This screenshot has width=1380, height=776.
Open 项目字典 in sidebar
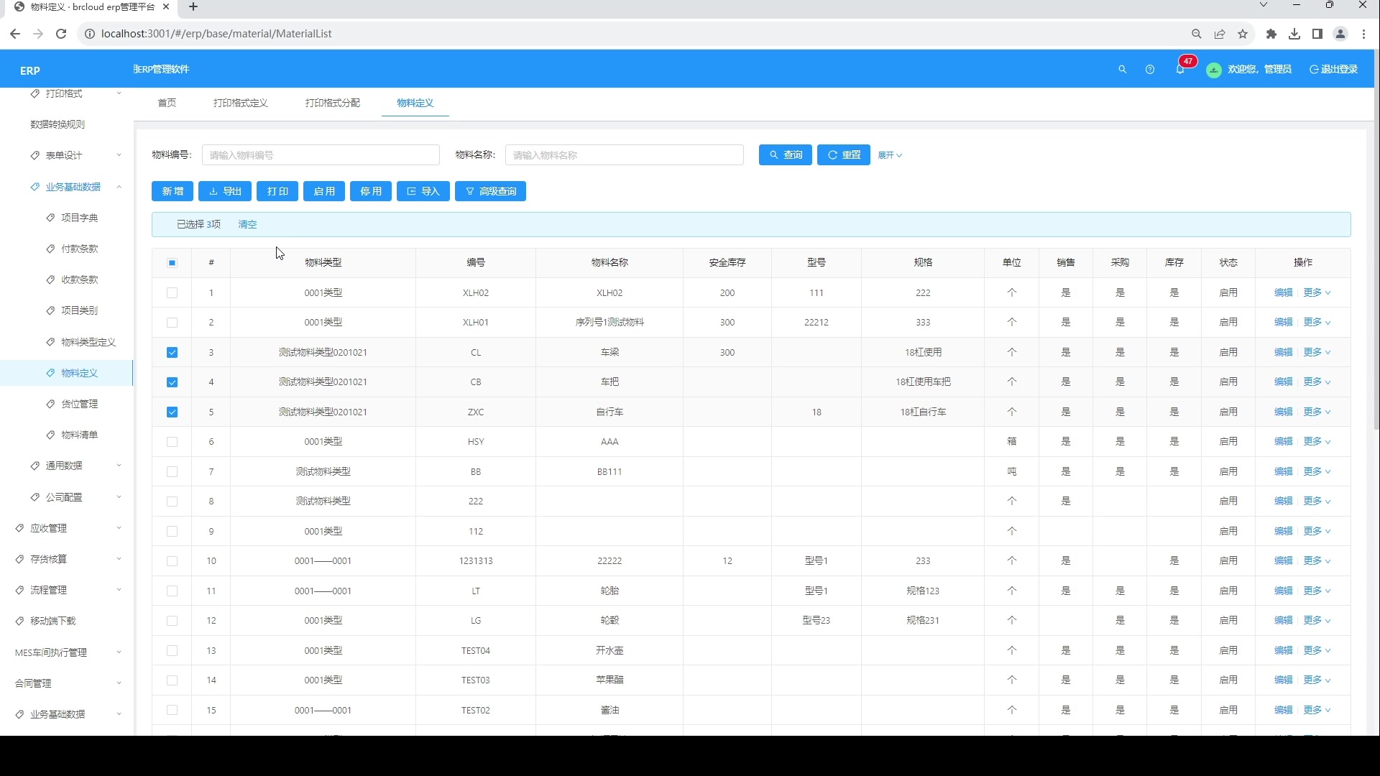pyautogui.click(x=80, y=218)
